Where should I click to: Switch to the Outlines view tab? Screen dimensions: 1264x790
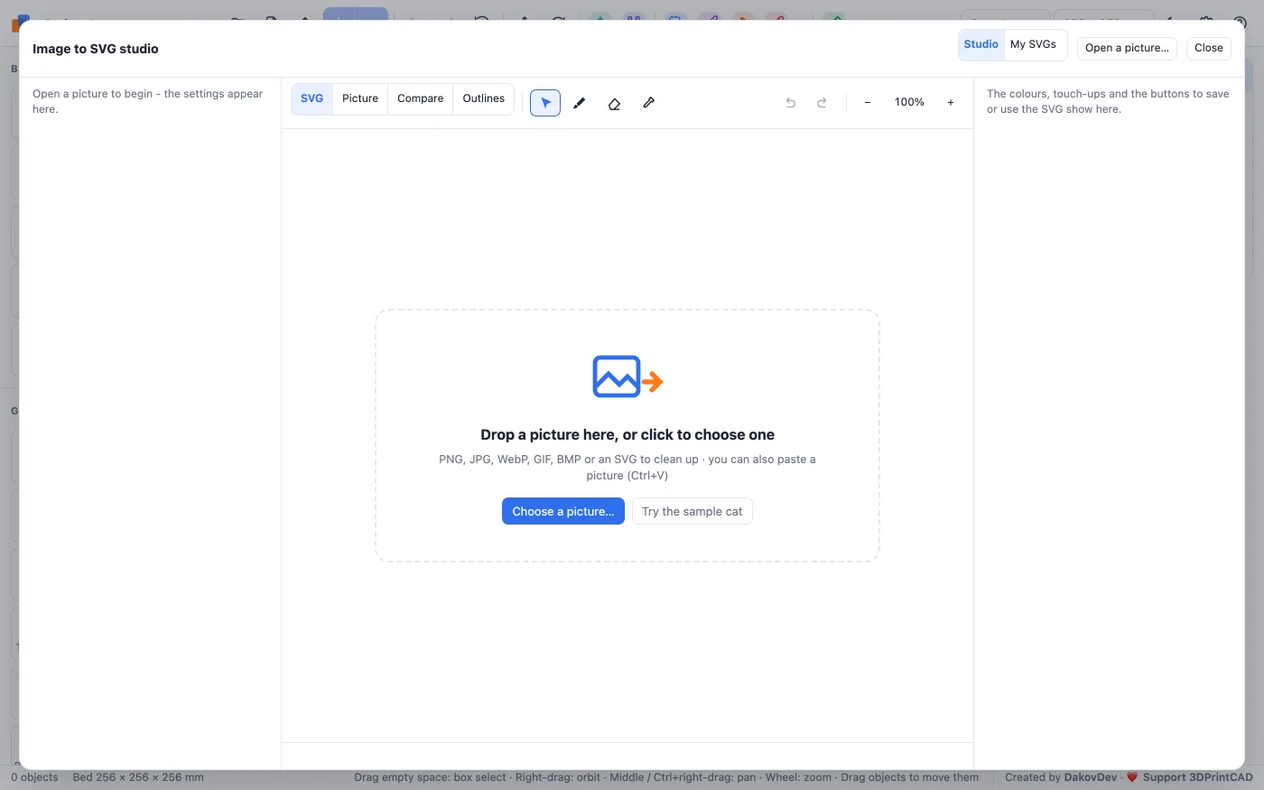click(484, 98)
